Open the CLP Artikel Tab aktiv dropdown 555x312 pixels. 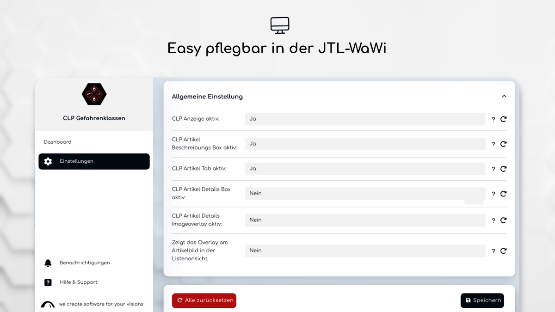[365, 169]
